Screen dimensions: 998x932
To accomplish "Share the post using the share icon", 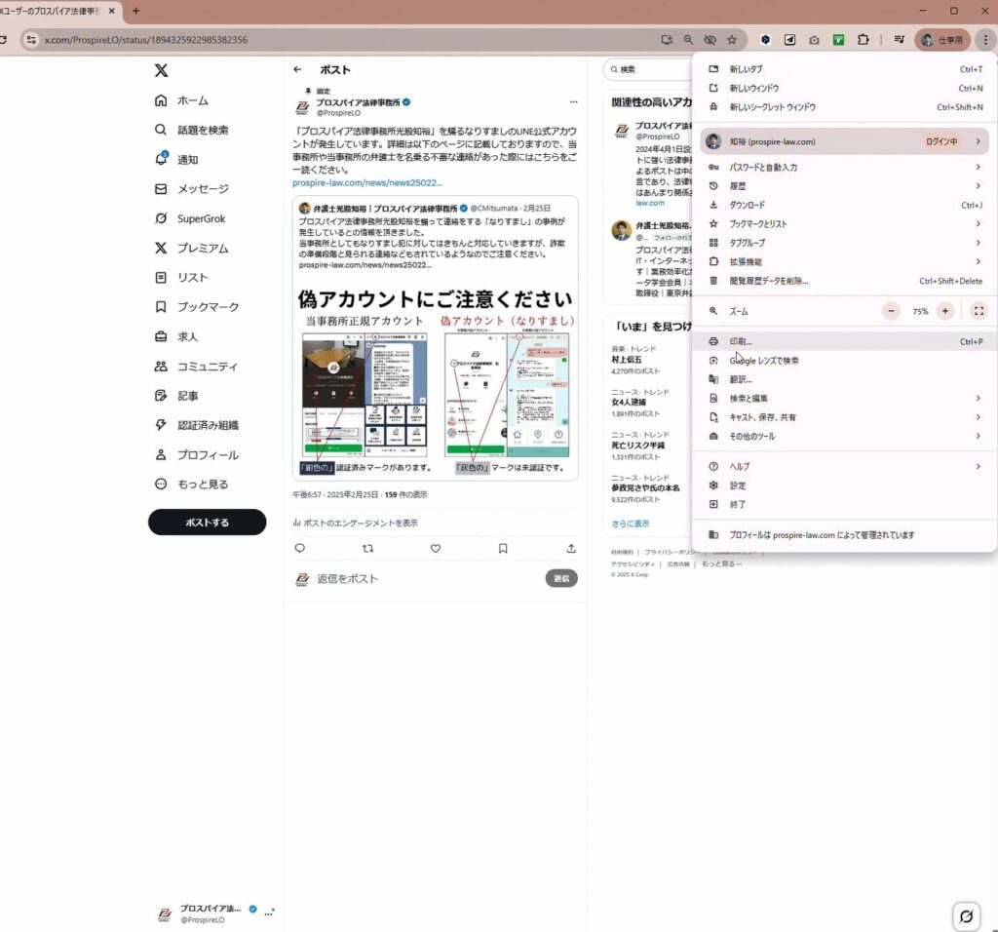I will click(x=571, y=548).
